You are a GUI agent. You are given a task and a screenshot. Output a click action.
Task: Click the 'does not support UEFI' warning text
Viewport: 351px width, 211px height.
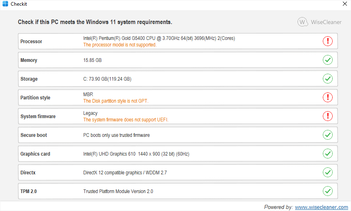(126, 120)
